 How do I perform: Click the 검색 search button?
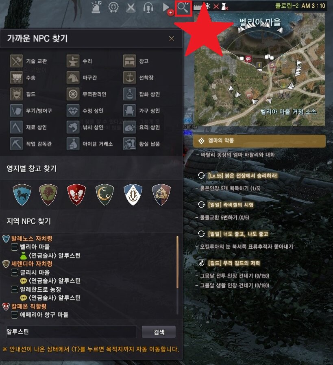click(x=159, y=332)
